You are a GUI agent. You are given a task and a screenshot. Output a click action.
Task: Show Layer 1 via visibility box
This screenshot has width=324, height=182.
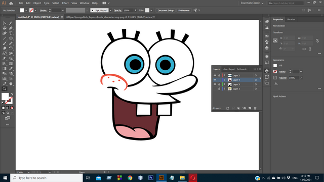tap(215, 89)
